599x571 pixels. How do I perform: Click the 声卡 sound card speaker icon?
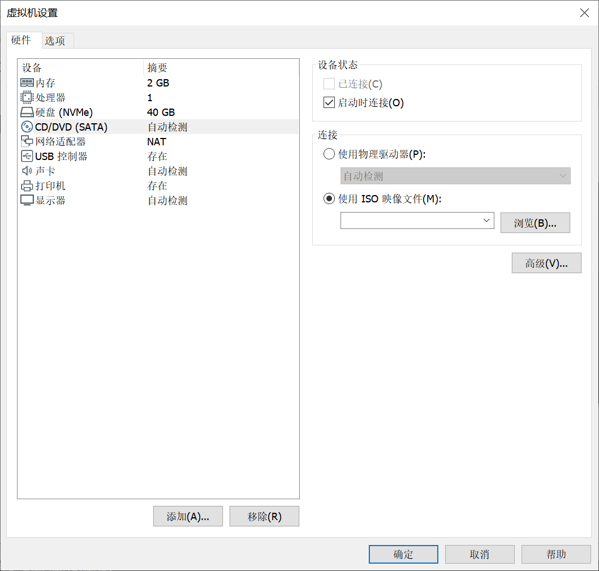click(27, 171)
